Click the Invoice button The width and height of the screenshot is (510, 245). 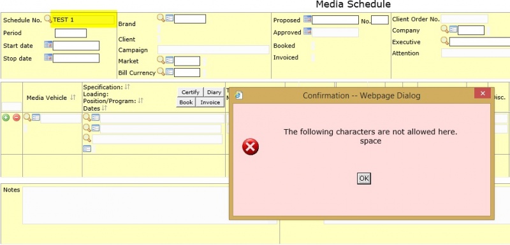click(210, 102)
